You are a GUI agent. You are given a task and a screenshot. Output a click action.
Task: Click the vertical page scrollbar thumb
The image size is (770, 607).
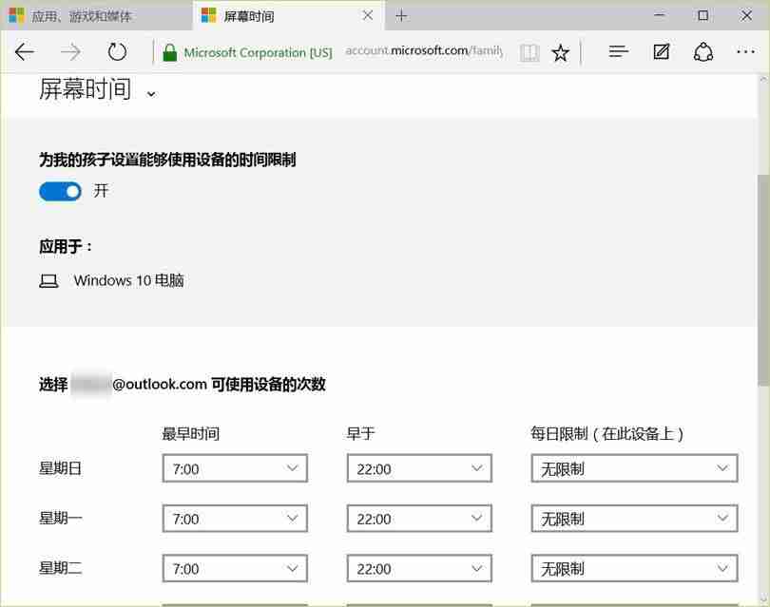tap(763, 279)
